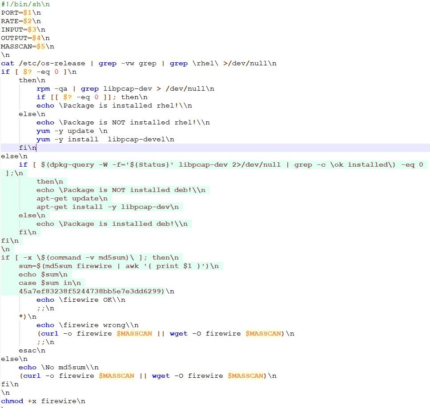Click the cat /etc/os-release line
The height and width of the screenshot is (408, 430).
[139, 64]
